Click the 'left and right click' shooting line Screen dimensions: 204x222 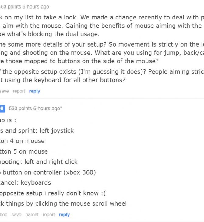[x=39, y=162]
